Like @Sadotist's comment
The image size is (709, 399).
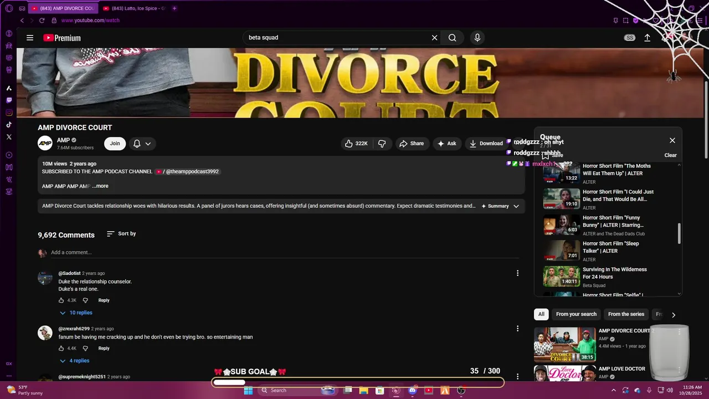point(61,300)
